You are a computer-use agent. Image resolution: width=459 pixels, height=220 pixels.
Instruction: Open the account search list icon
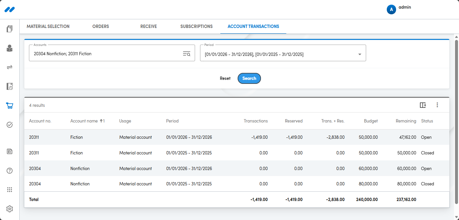(x=186, y=54)
